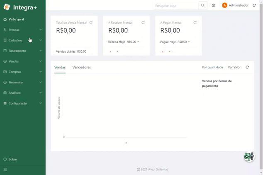Image resolution: width=263 pixels, height=175 pixels.
Task: Show chart Por Valor
Action: pyautogui.click(x=234, y=67)
